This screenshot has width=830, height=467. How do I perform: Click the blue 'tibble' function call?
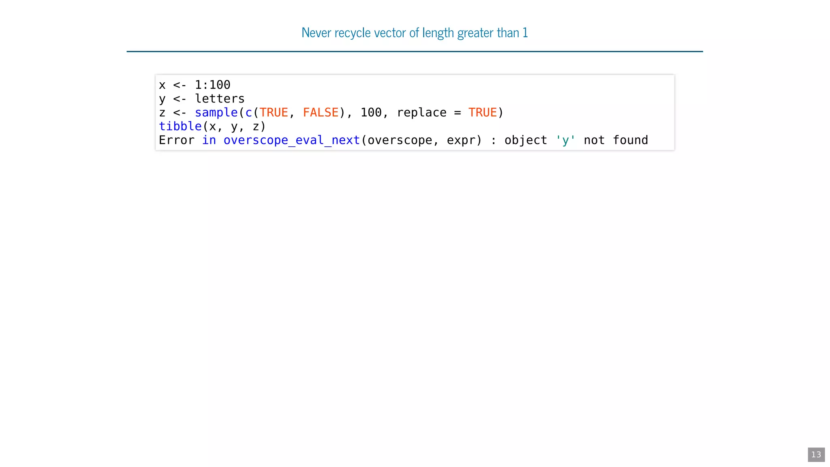click(180, 126)
